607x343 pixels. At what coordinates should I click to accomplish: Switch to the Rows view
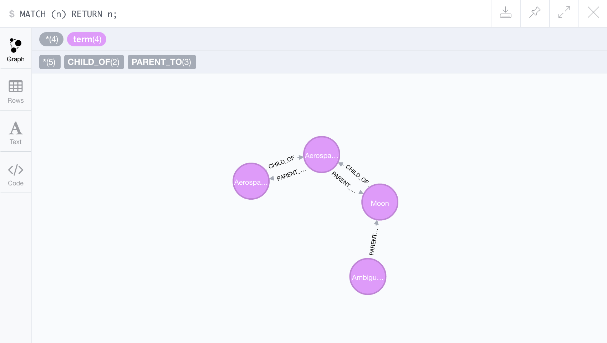tap(16, 92)
